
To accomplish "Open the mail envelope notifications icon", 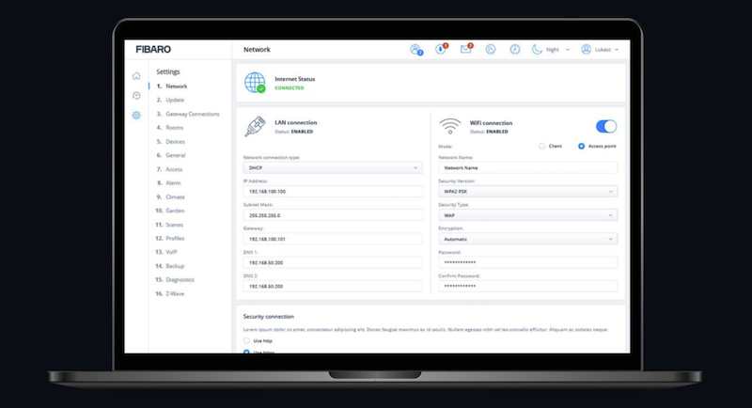I will coord(465,49).
